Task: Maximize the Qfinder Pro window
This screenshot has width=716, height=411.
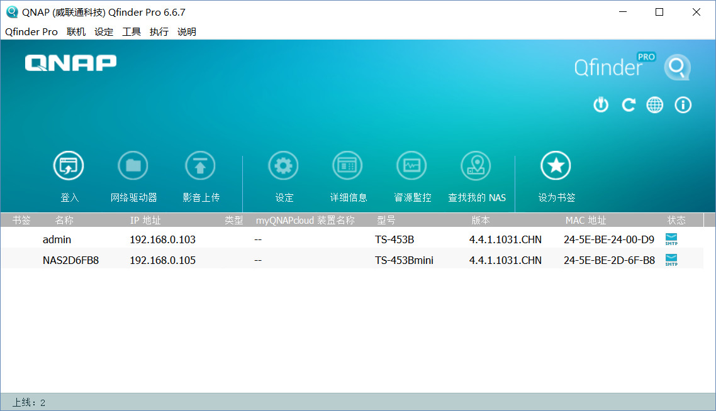Action: 659,12
